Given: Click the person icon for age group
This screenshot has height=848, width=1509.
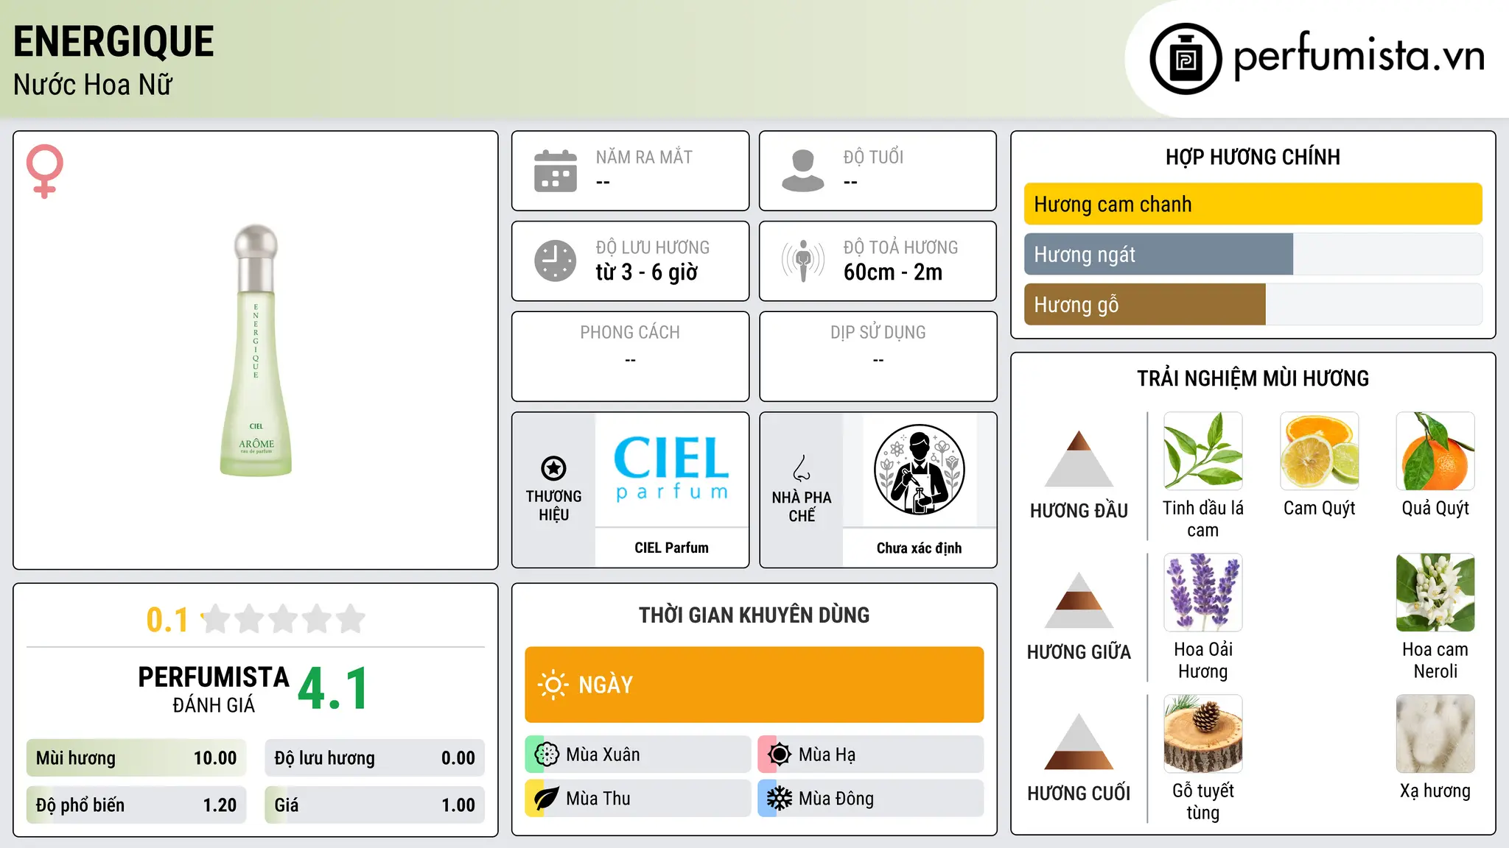Looking at the screenshot, I should coord(803,171).
